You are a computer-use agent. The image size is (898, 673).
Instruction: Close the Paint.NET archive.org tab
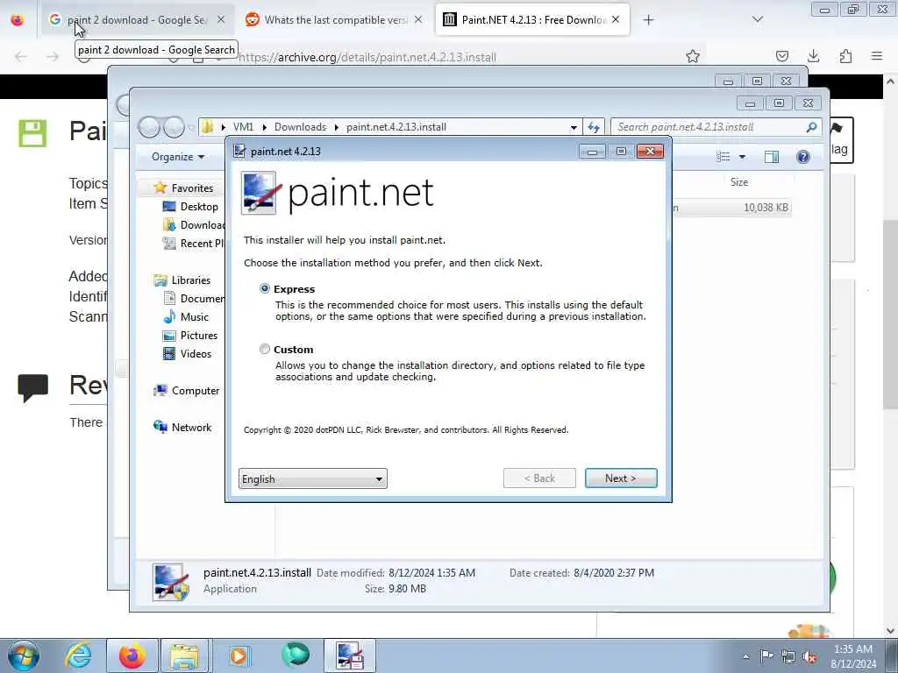click(x=616, y=20)
